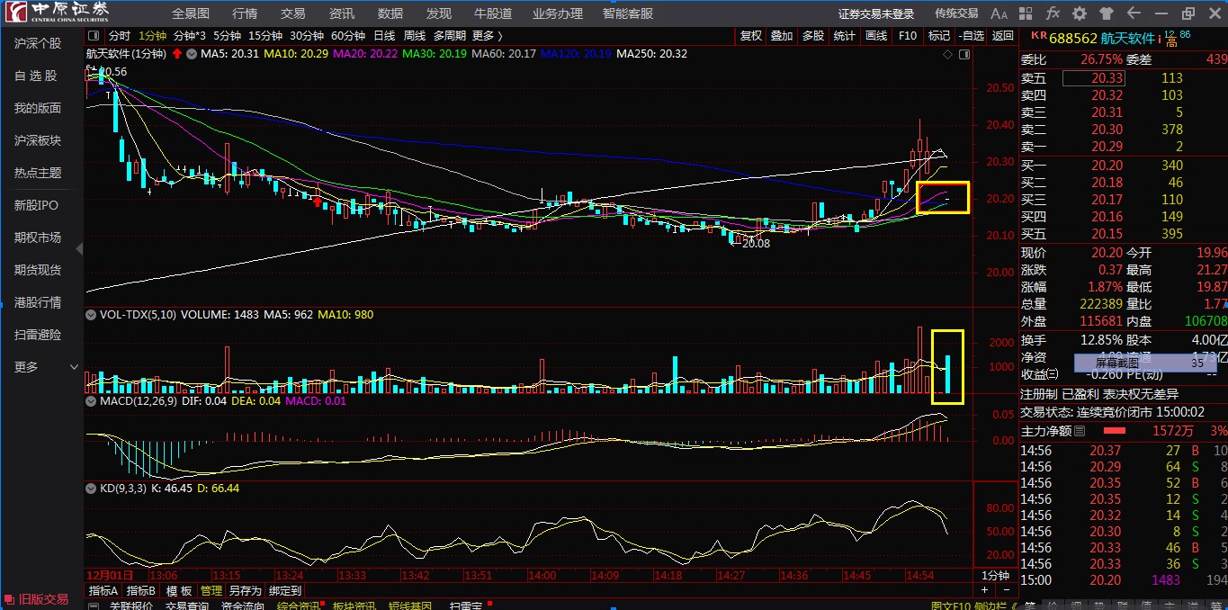1228x610 pixels.
Task: Click the KR tag before 688562
Action: [x=1038, y=36]
